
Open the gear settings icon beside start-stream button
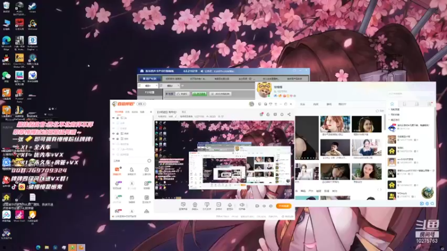click(x=271, y=206)
